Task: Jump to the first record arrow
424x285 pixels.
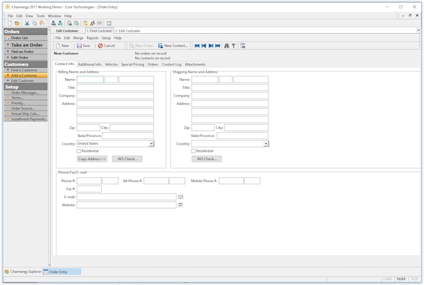Action: coord(197,46)
